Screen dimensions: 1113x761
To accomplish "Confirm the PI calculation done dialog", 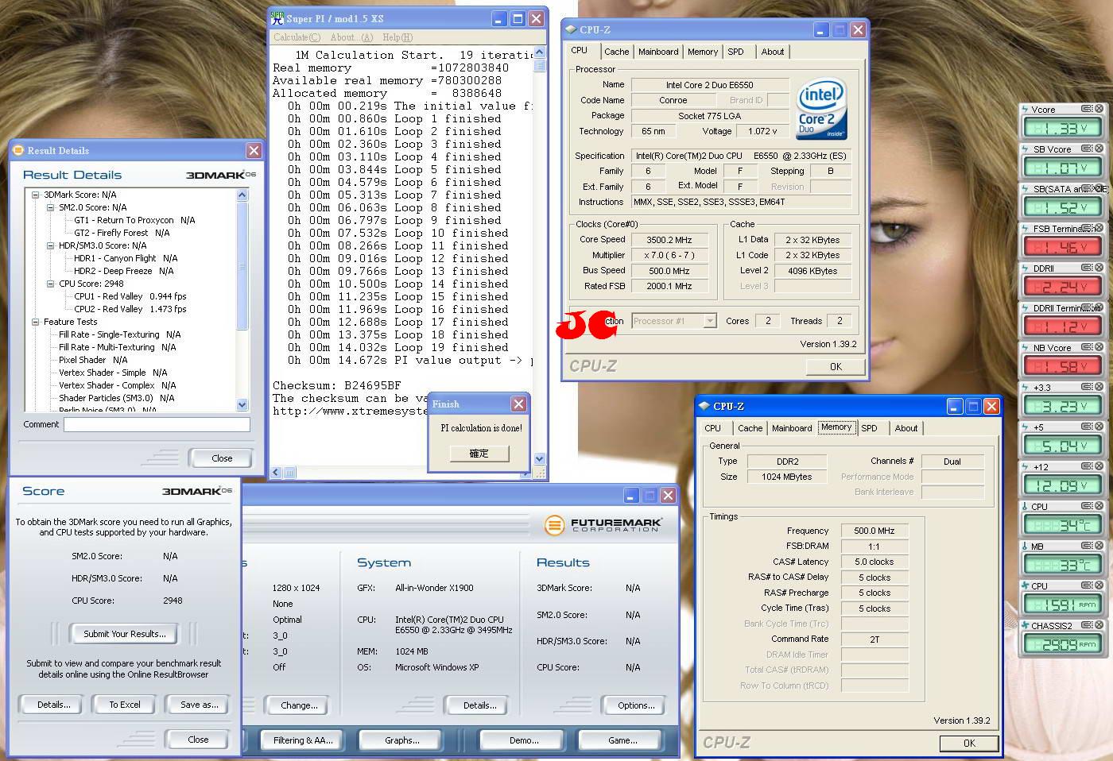I will point(479,453).
